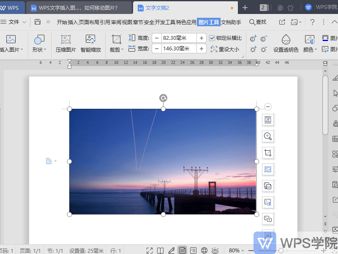The height and width of the screenshot is (254, 338).
Task: Switch to outline view in status bar
Action: 193,251
